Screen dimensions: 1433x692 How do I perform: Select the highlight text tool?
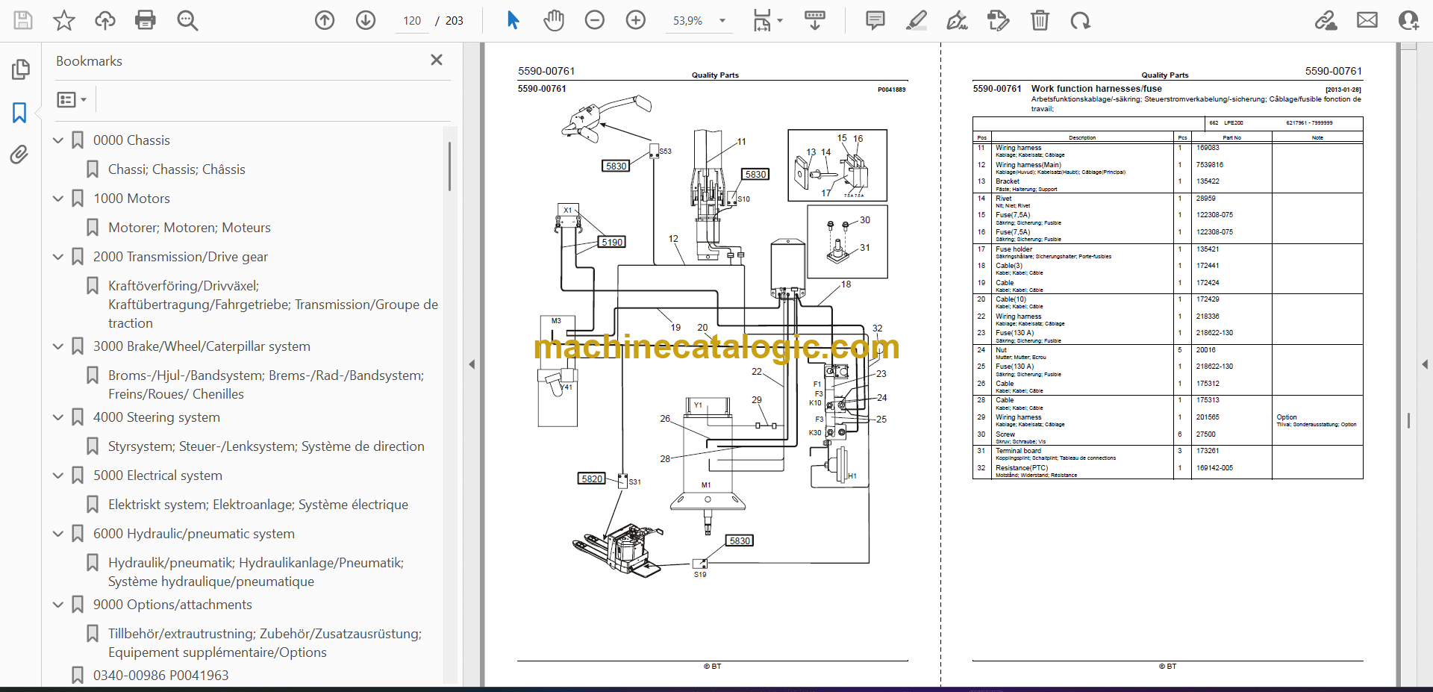[x=917, y=20]
